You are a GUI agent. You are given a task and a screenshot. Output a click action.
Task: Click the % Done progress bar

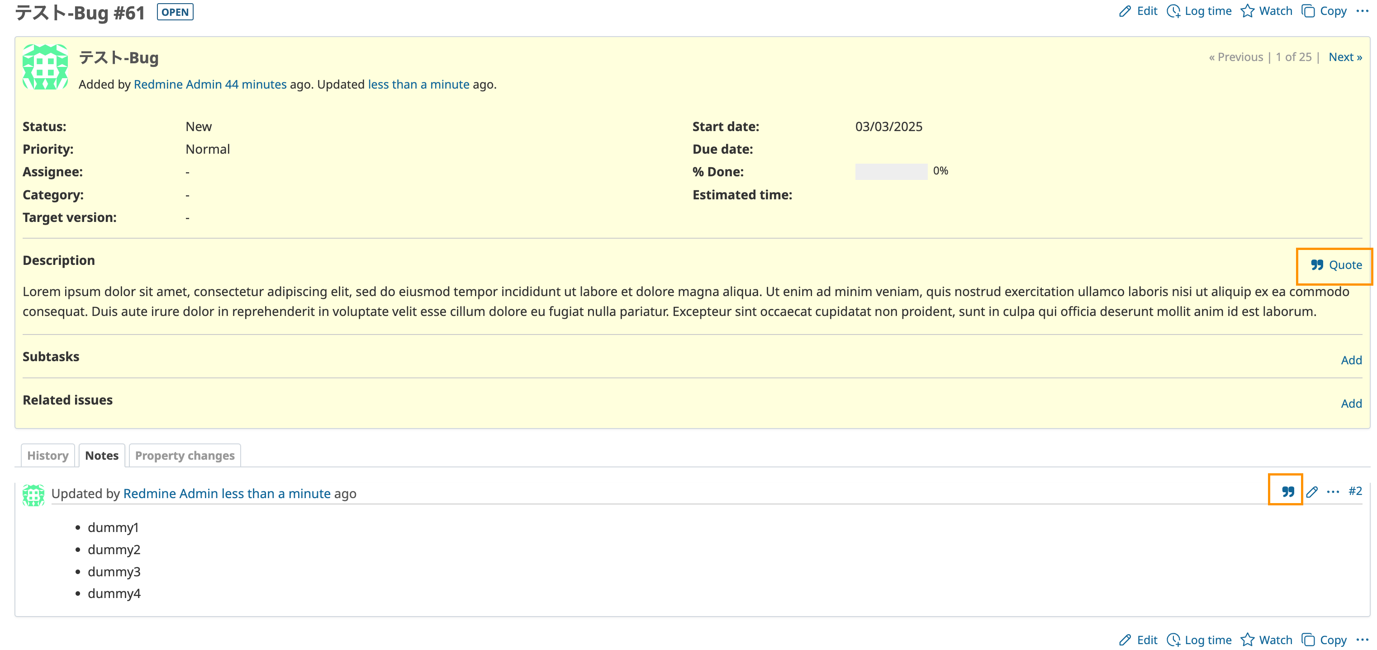[891, 171]
